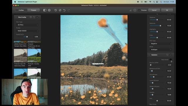The image size is (188, 106).
Task: Click the Amplify value field 14.96
Action: [169, 95]
